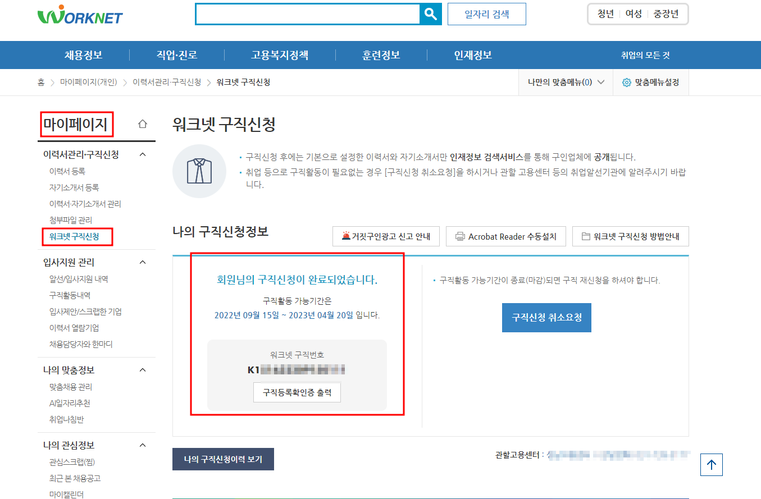
Task: Open the 직업·진로 menu
Action: [177, 55]
